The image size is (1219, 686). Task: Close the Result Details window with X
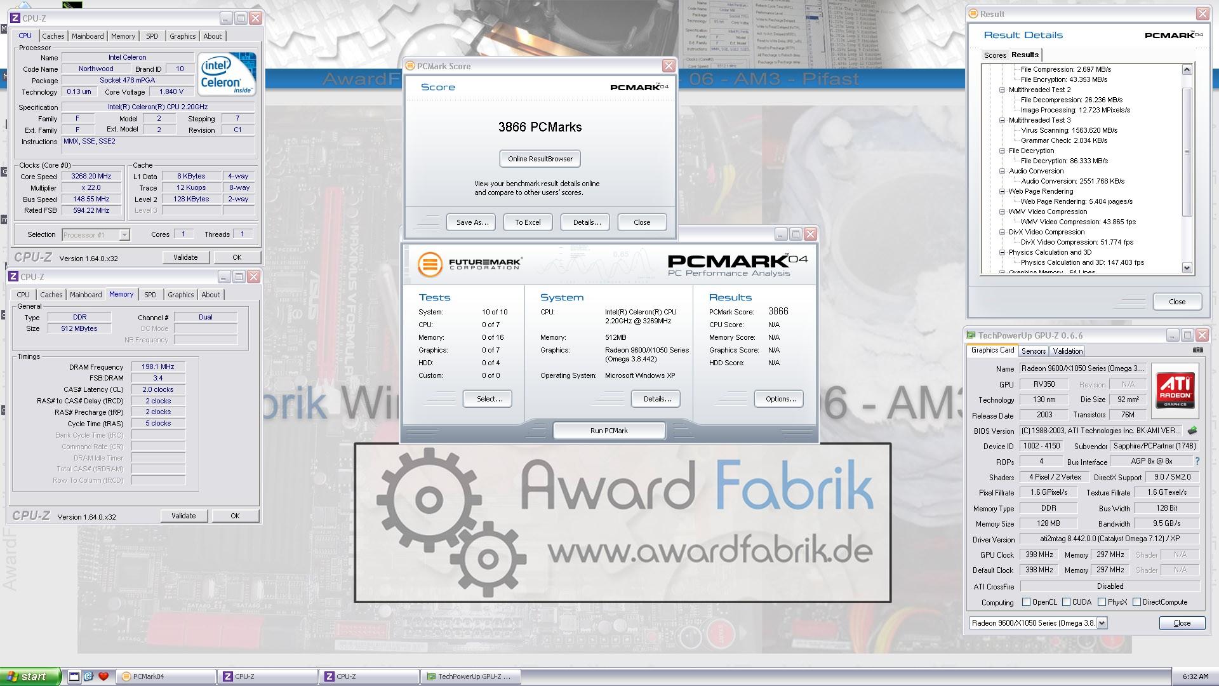click(1202, 13)
